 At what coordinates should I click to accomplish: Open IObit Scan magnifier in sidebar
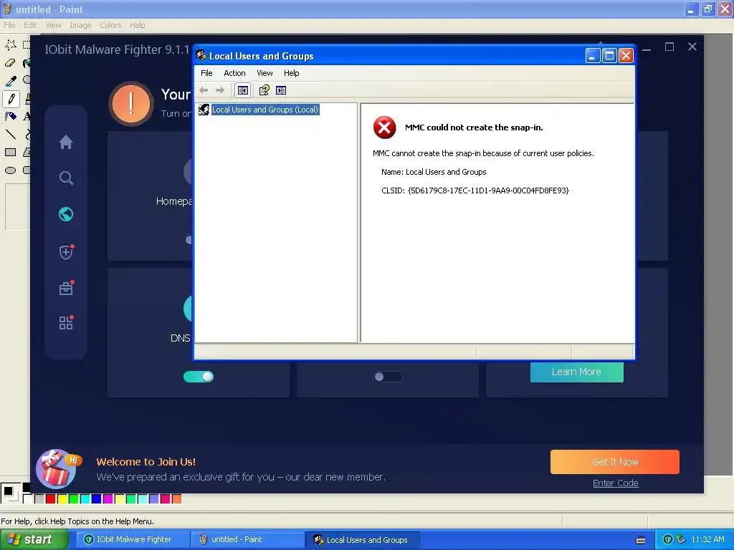pos(66,178)
